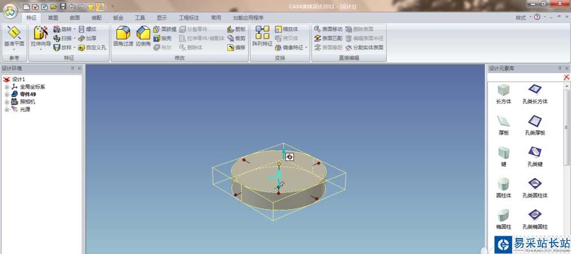Launch the 拉伸向导 extrude wizard
Screen dimensions: 571x254
41,37
